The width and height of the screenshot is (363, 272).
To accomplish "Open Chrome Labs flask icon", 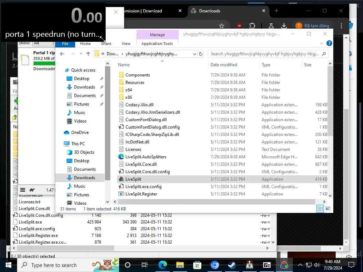I will click(x=271, y=25).
